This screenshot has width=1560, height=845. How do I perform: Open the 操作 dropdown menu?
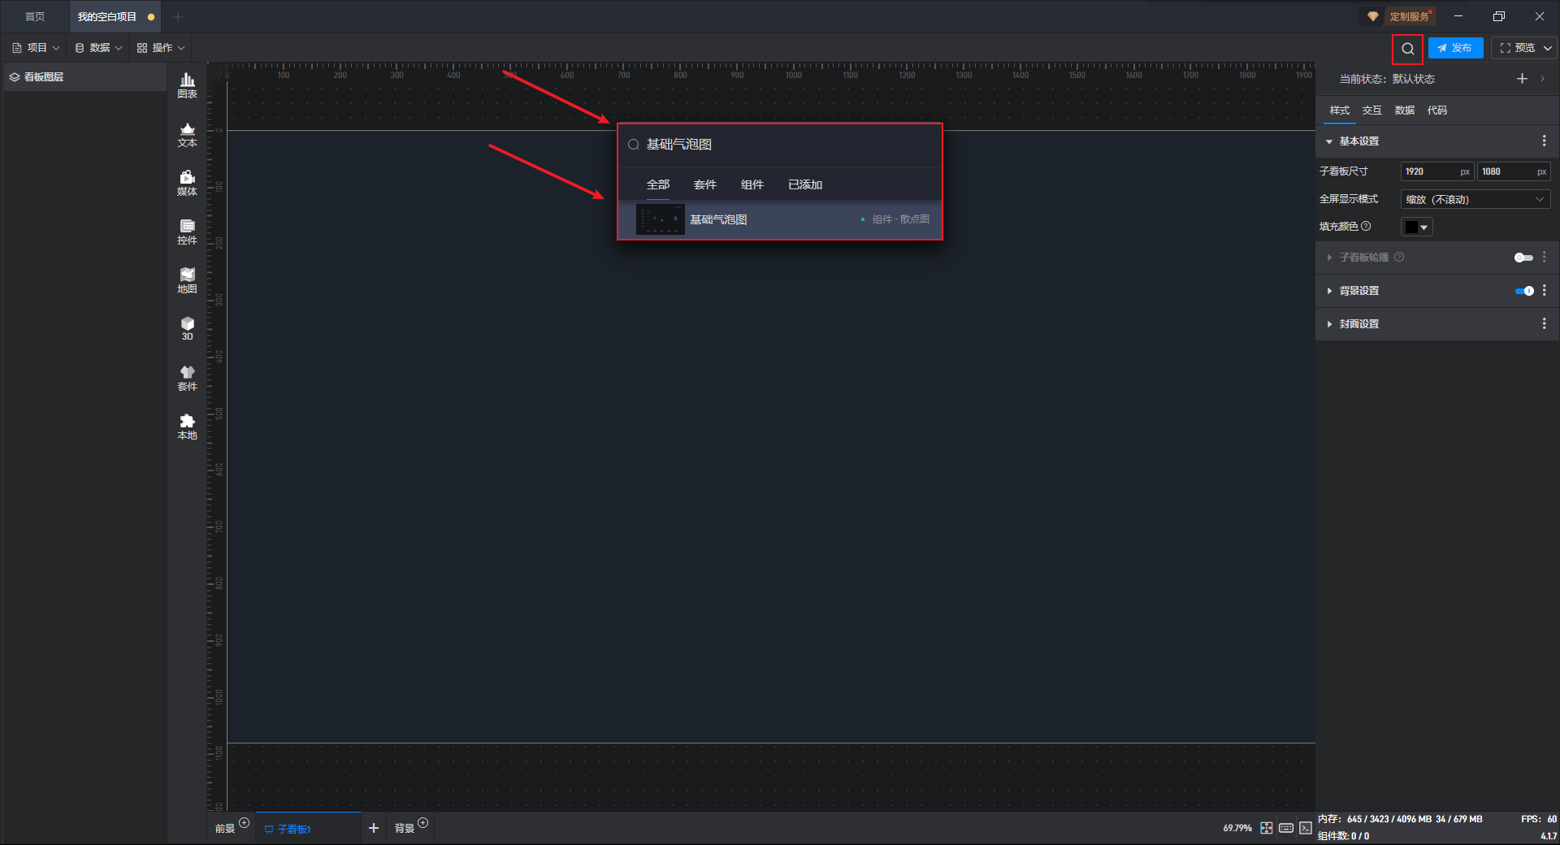161,48
